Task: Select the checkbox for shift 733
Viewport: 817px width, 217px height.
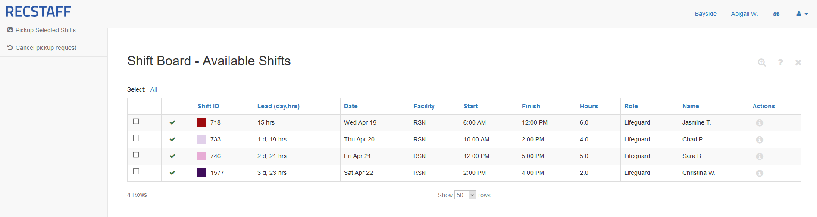Action: click(x=136, y=138)
